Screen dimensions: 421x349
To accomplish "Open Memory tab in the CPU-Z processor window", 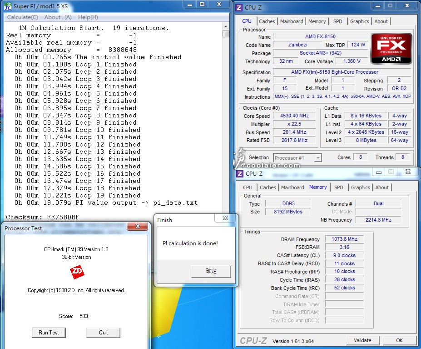I will [x=317, y=21].
